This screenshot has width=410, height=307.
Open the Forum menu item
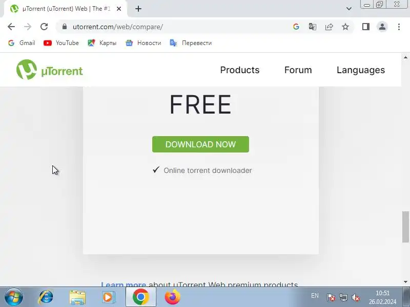[298, 70]
